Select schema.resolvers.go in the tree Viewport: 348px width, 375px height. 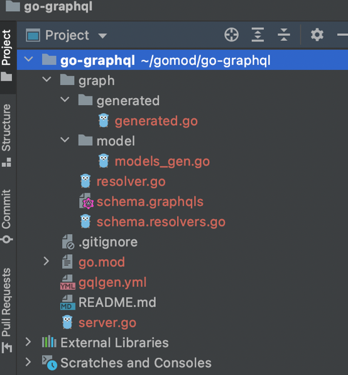point(161,222)
